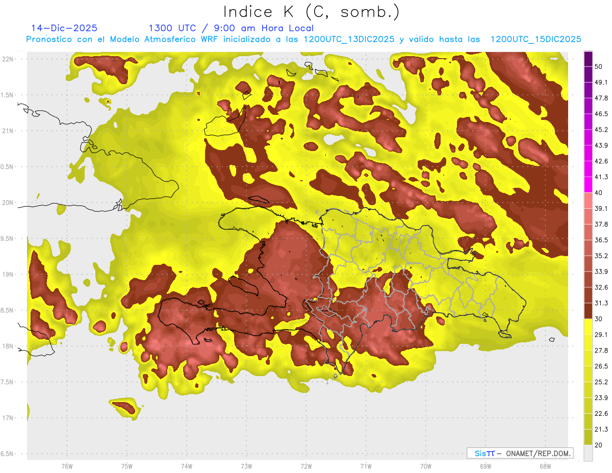Viewport: 612px width, 473px height.
Task: Click the forecast end text '1200UTC_15DIC2025'
Action: pos(536,39)
